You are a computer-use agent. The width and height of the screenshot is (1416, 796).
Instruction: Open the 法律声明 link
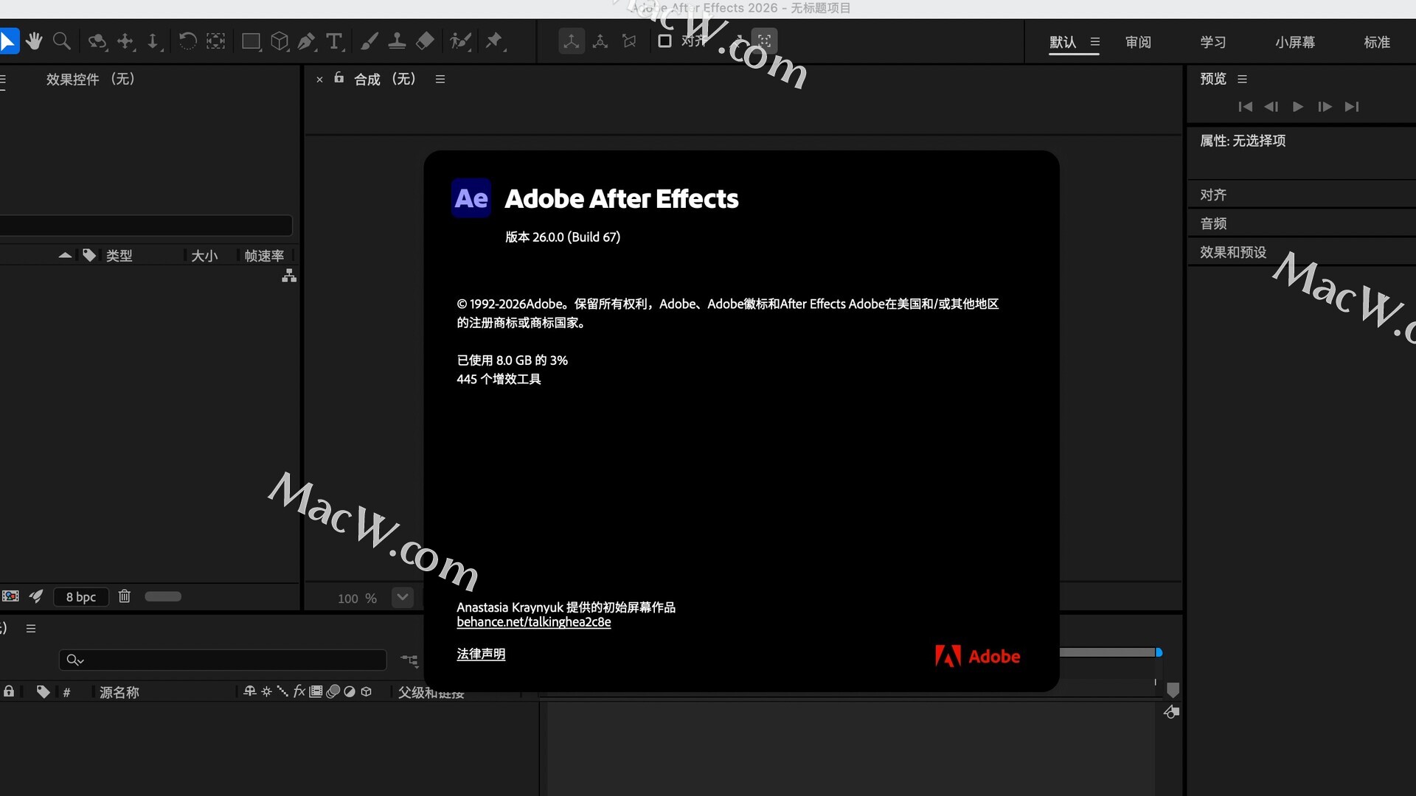(481, 654)
